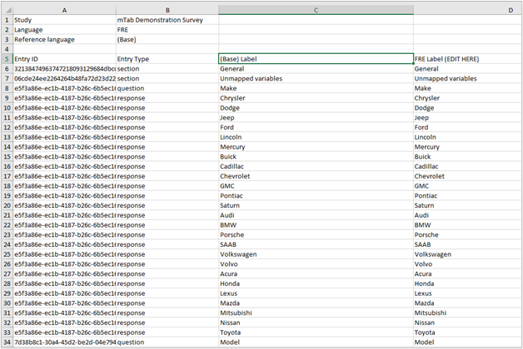The width and height of the screenshot is (523, 349).
Task: Select column B header
Action: tap(167, 10)
